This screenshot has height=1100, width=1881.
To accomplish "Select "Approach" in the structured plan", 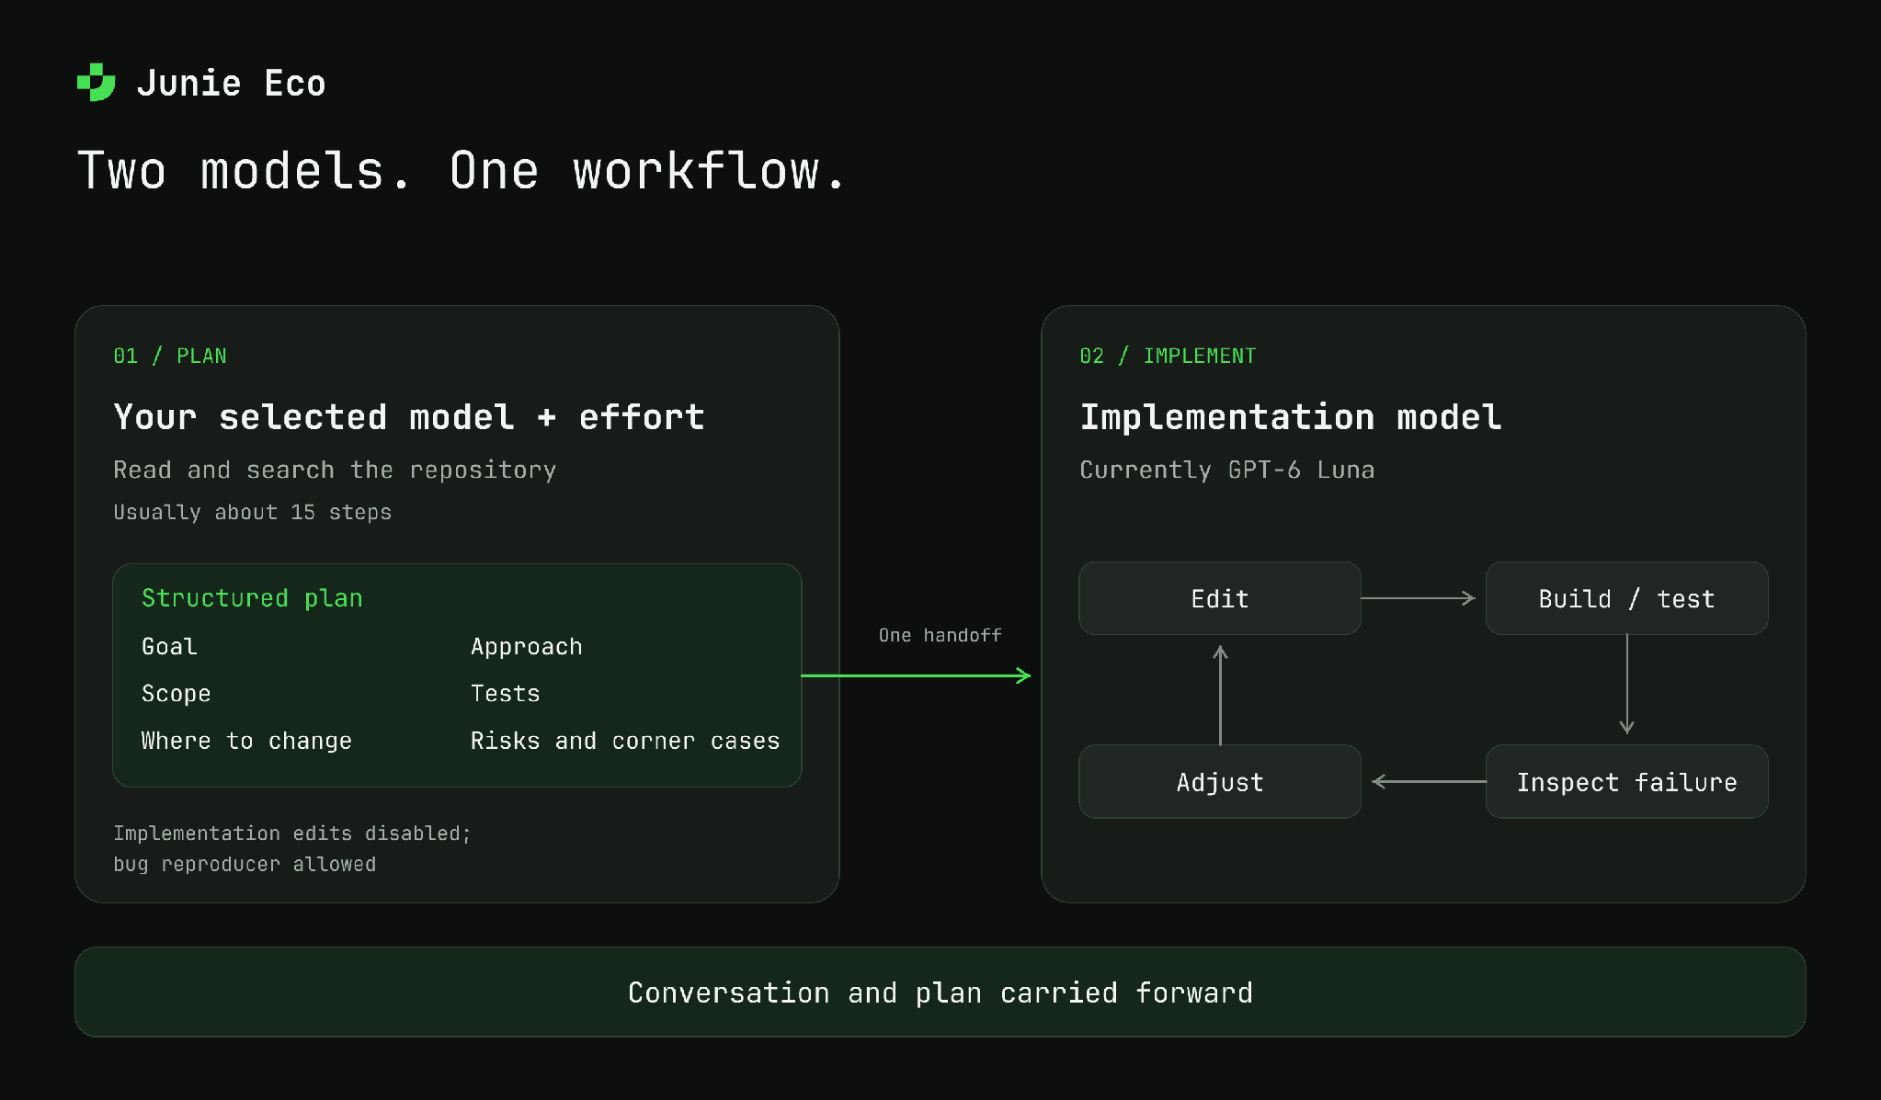I will pyautogui.click(x=527, y=647).
